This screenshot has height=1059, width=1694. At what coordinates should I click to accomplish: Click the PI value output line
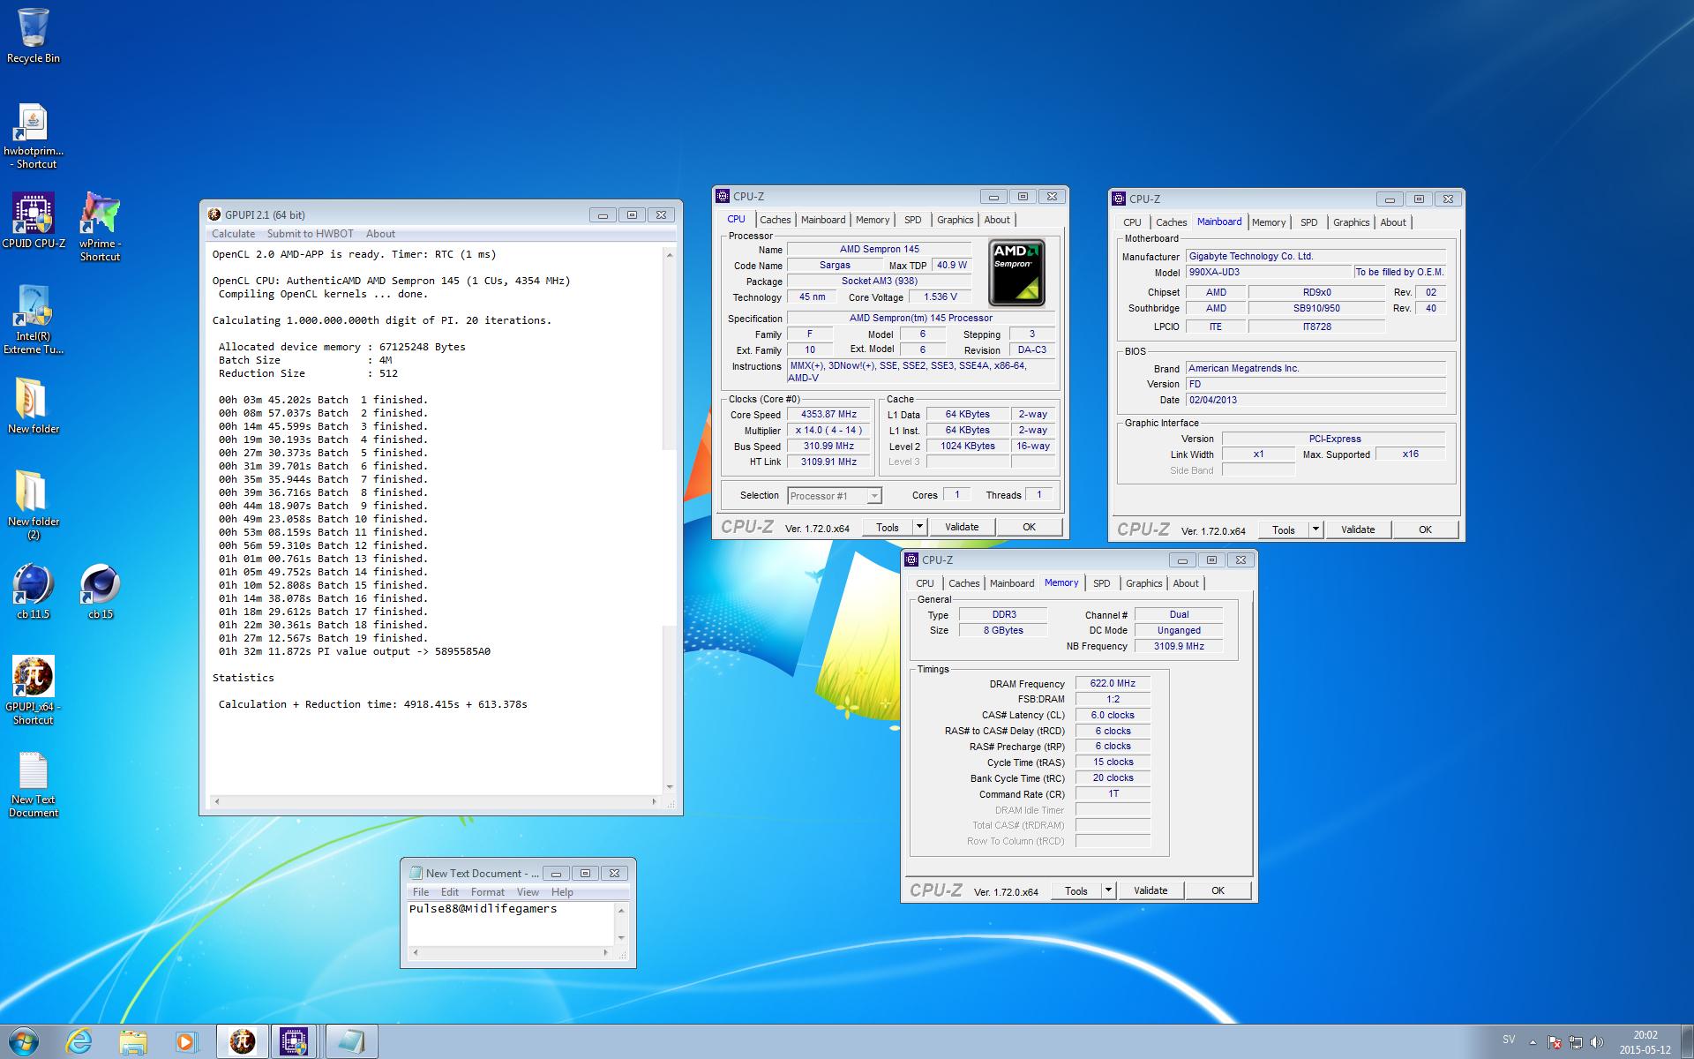pyautogui.click(x=355, y=651)
